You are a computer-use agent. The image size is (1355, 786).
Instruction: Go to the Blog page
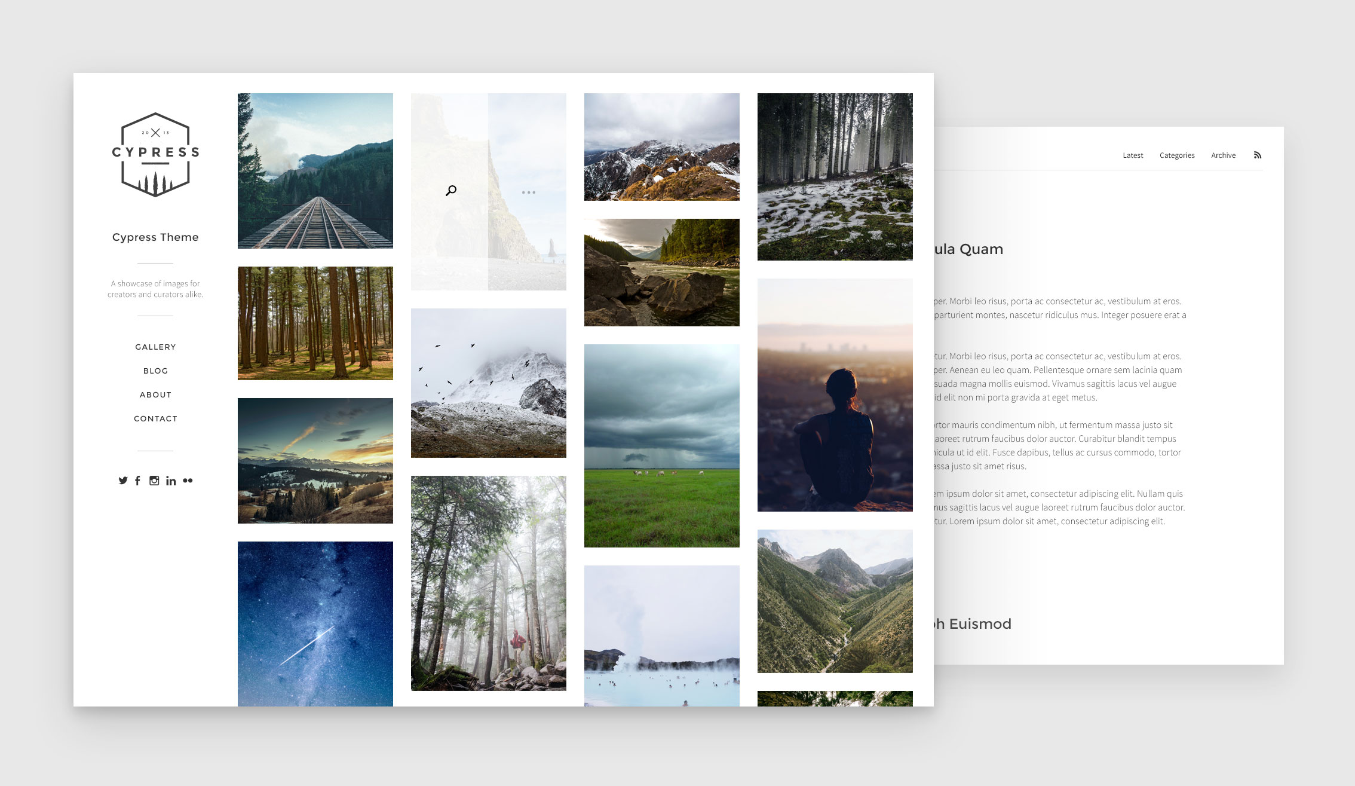[155, 371]
